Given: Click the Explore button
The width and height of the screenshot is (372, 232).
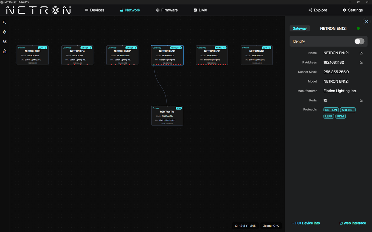Looking at the screenshot, I should pos(318,10).
